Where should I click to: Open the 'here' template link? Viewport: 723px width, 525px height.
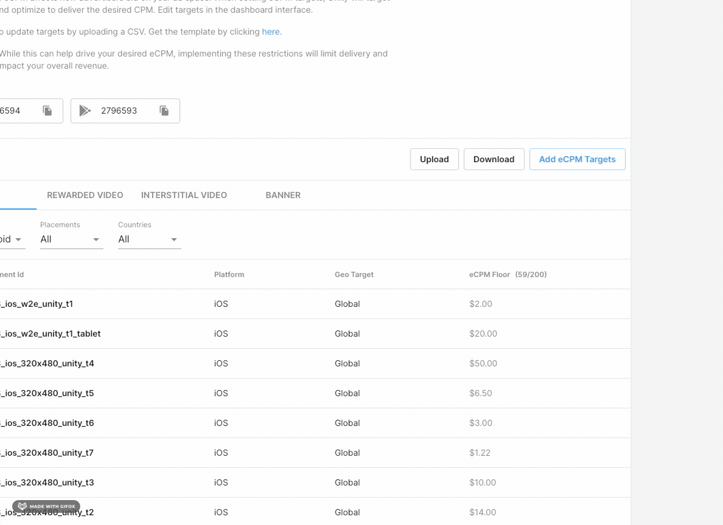click(x=271, y=32)
